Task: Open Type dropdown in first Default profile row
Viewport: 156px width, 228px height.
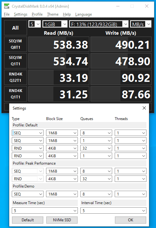Action: click(x=28, y=133)
